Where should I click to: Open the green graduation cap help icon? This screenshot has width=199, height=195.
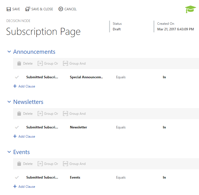[x=190, y=9]
